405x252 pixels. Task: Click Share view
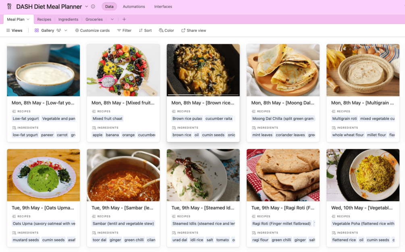click(193, 30)
